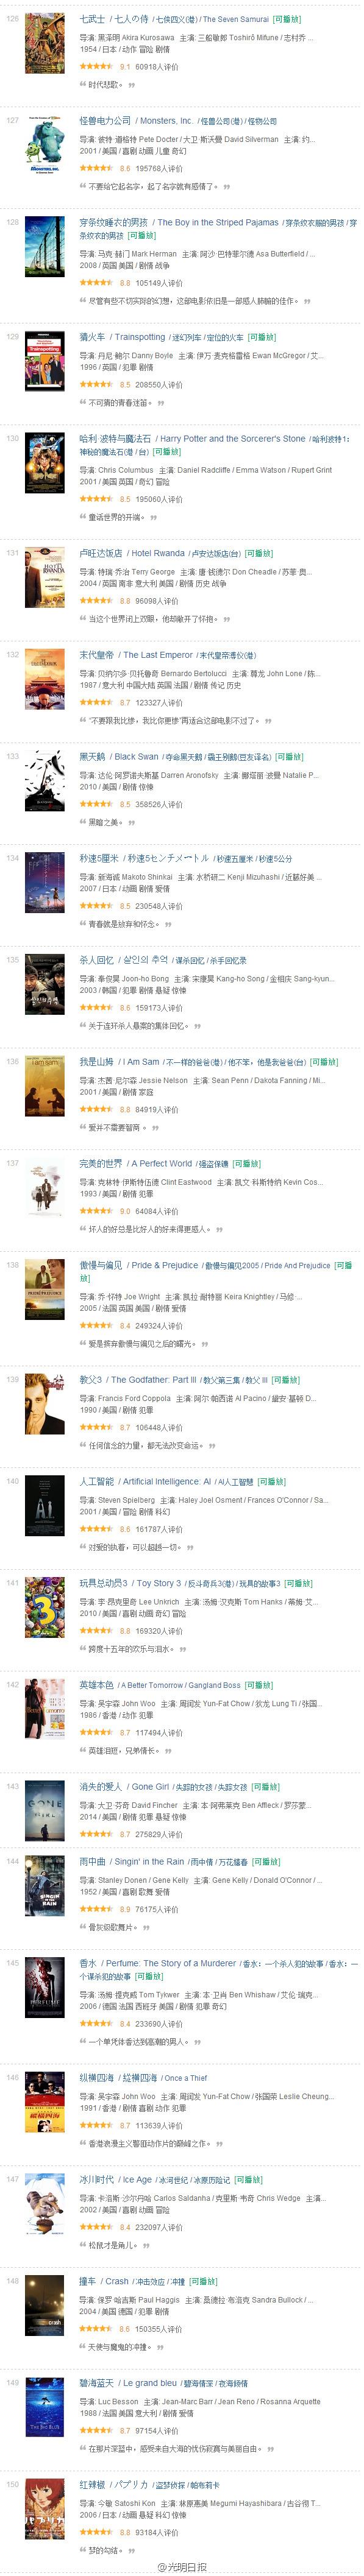Click playable tag for The Godfather: Part III
364x2576 pixels.
285,1379
